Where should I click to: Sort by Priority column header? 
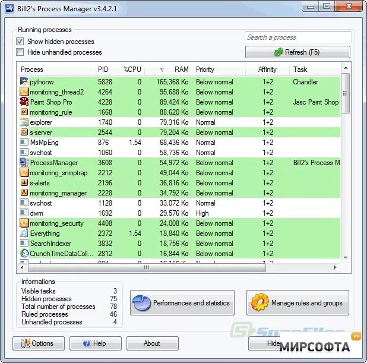tap(219, 70)
